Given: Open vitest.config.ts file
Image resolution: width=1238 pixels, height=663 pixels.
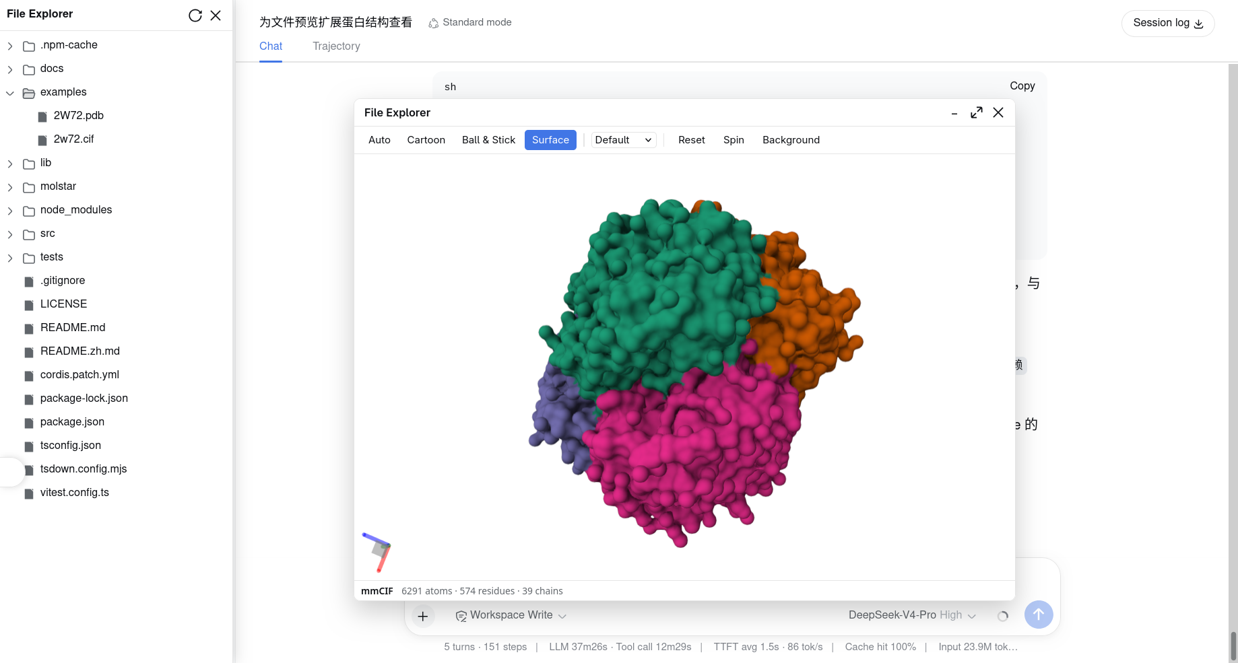Looking at the screenshot, I should [x=75, y=493].
